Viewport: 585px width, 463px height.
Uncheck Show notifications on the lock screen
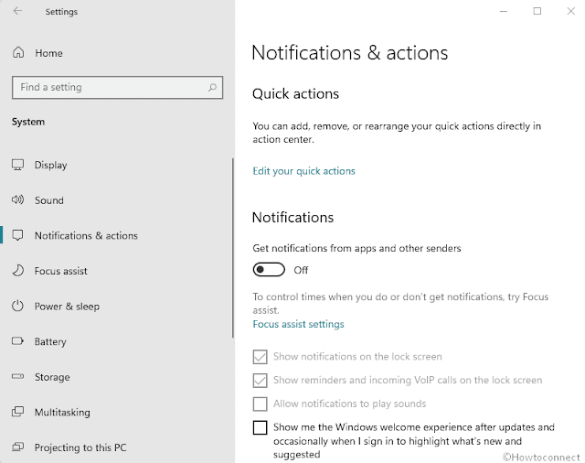pyautogui.click(x=260, y=357)
